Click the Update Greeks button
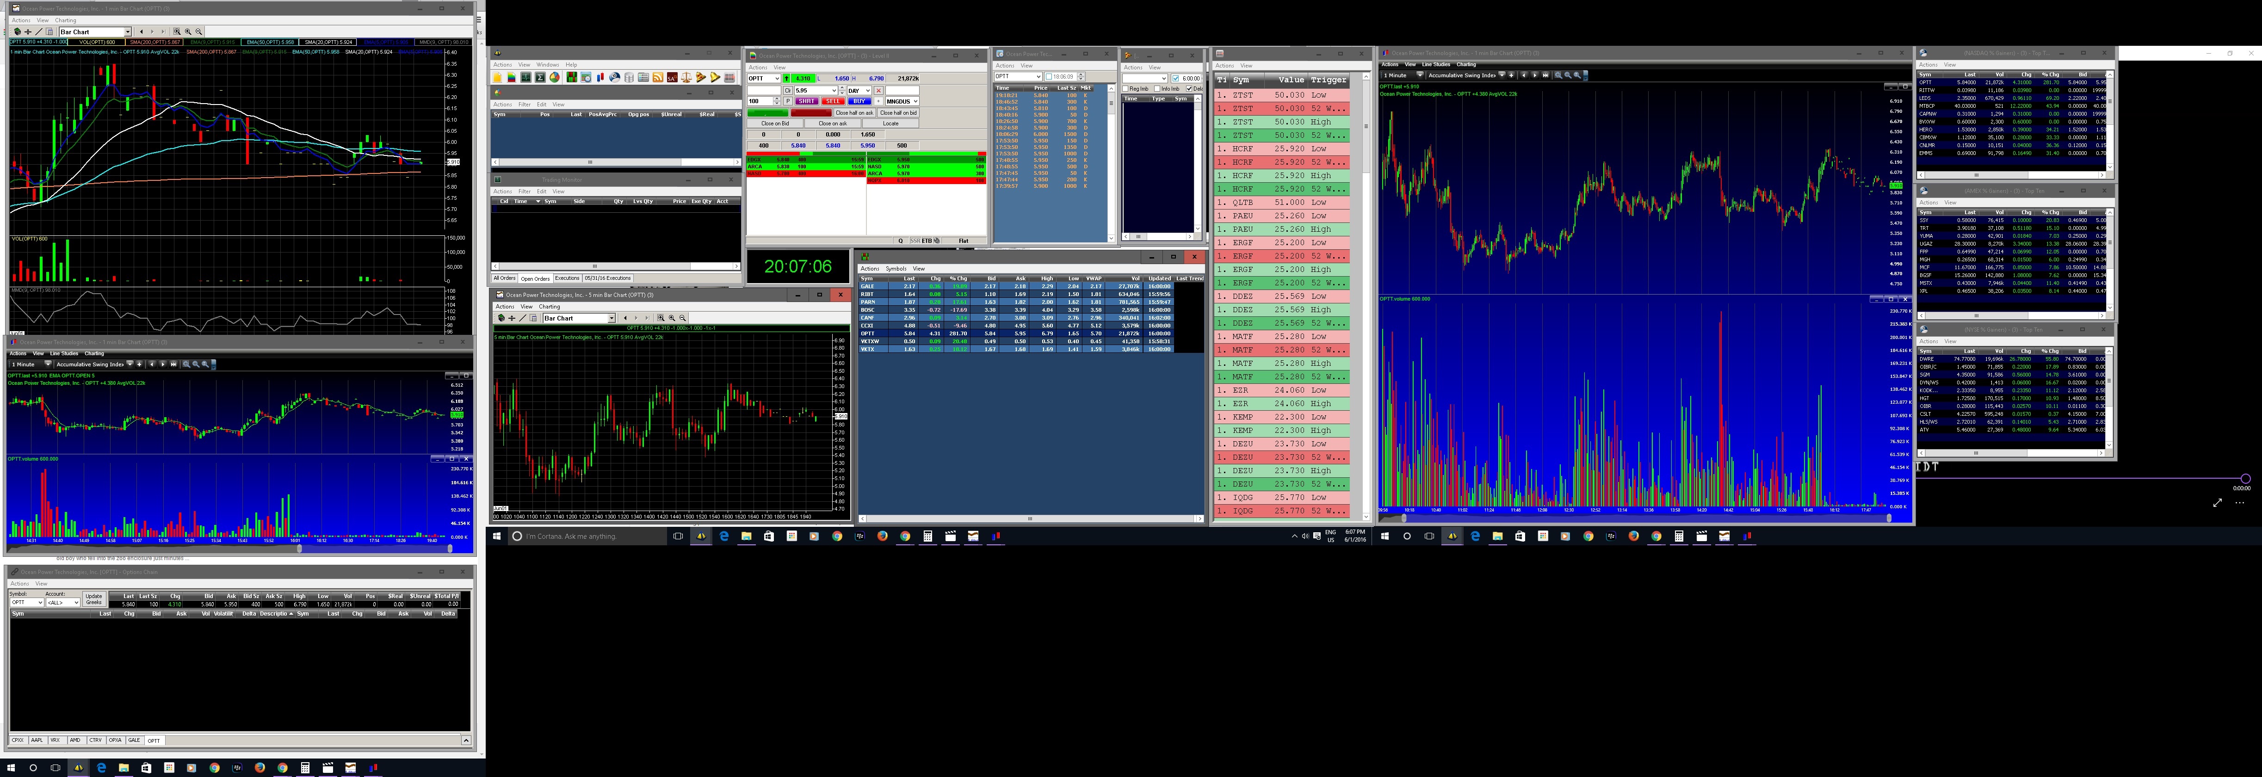The image size is (2262, 777). coord(94,600)
